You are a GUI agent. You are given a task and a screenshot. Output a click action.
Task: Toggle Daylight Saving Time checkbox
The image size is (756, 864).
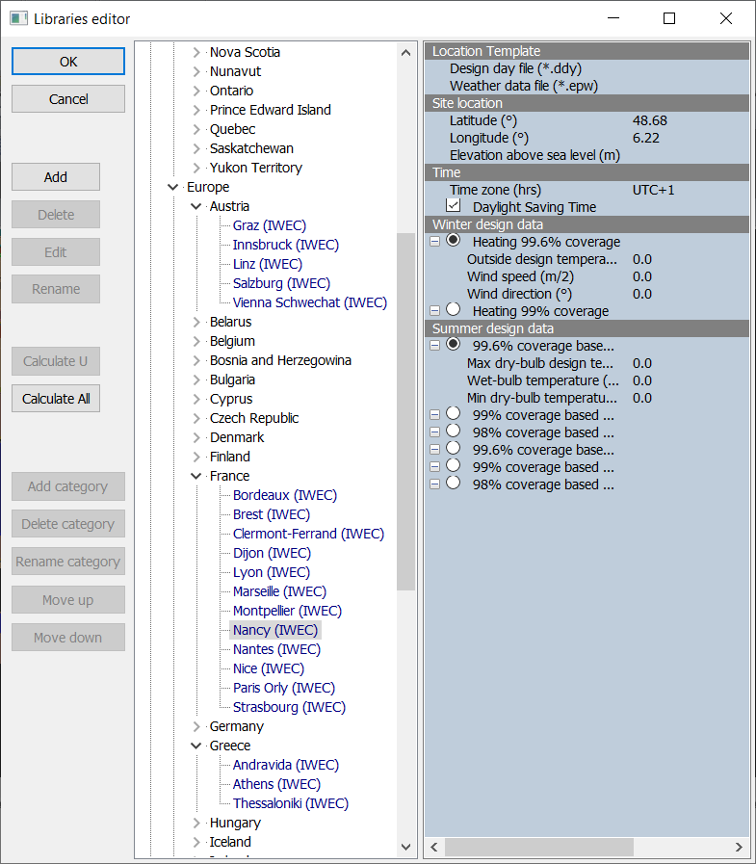click(454, 207)
